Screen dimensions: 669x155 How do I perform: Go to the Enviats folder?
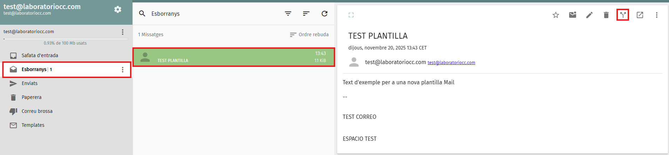click(x=29, y=83)
